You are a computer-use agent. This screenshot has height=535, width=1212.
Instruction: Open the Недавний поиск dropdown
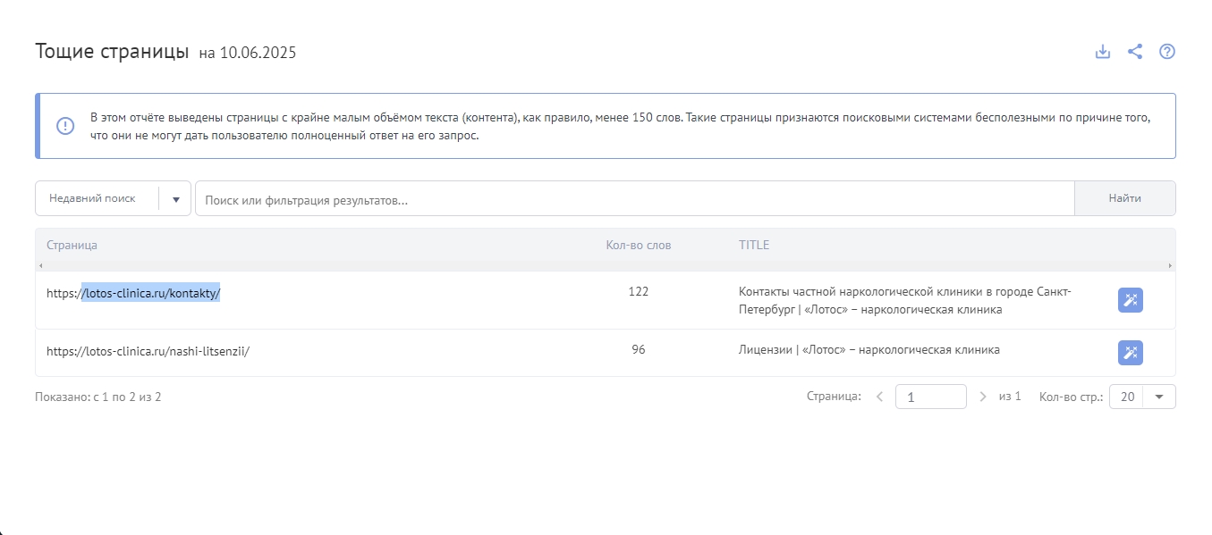coord(113,198)
